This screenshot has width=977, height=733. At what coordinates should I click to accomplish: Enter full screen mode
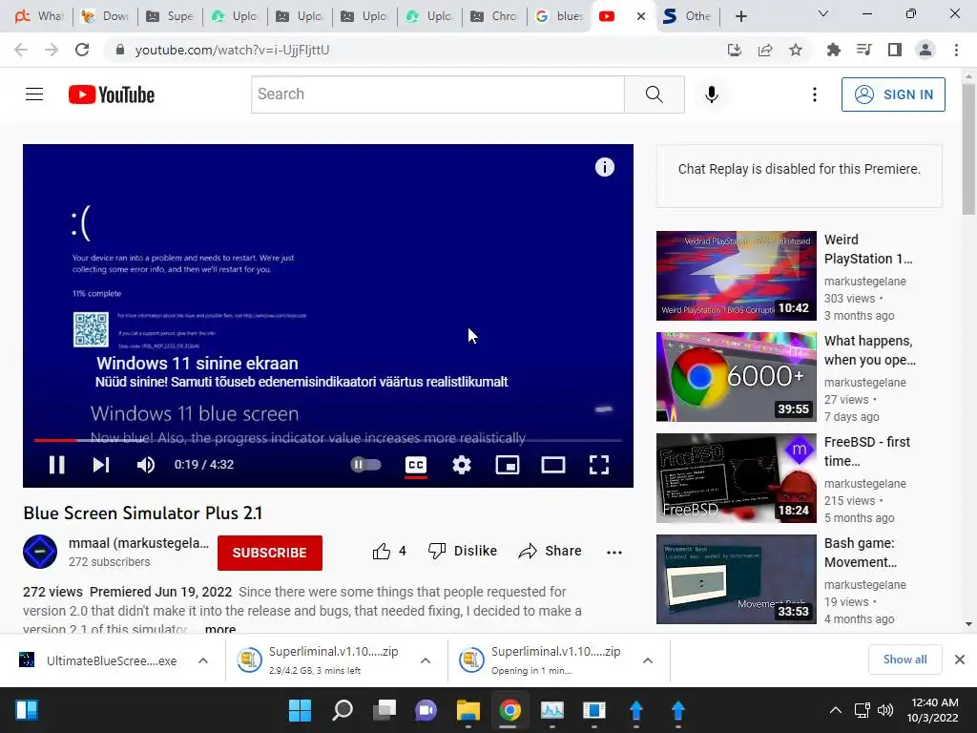599,465
